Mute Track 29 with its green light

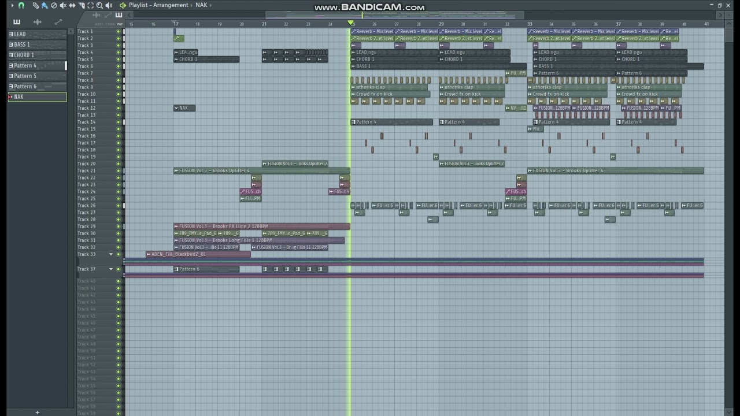(x=119, y=226)
